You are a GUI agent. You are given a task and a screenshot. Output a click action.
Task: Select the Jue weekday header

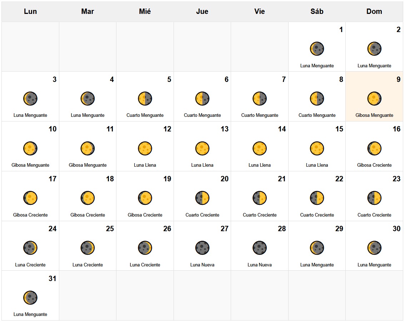click(202, 11)
